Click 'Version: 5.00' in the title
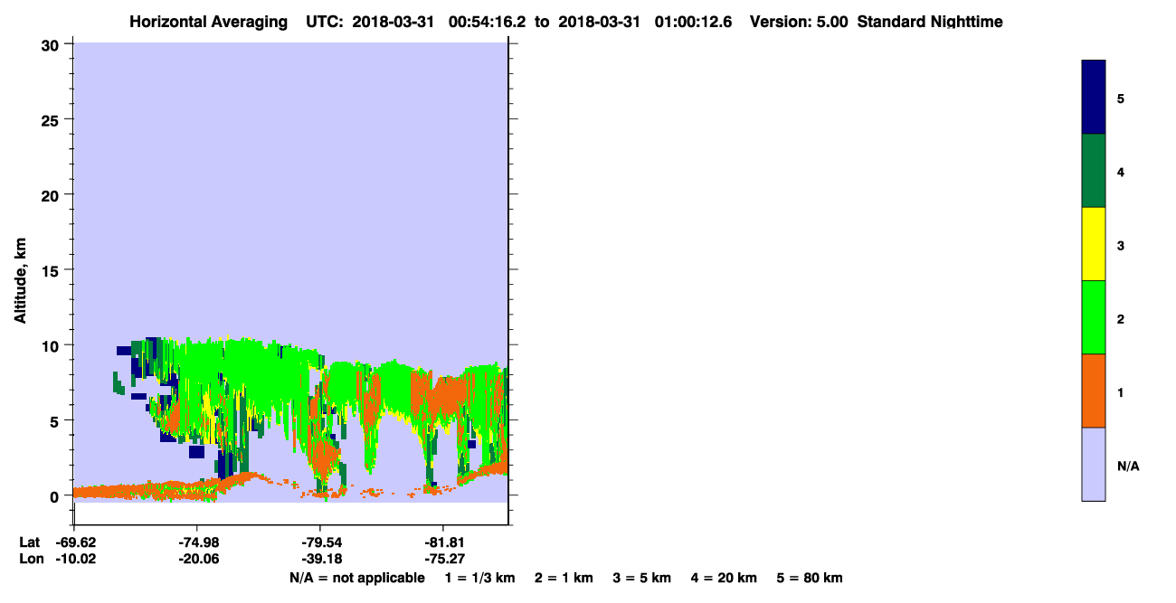The image size is (1176, 603). pyautogui.click(x=799, y=22)
